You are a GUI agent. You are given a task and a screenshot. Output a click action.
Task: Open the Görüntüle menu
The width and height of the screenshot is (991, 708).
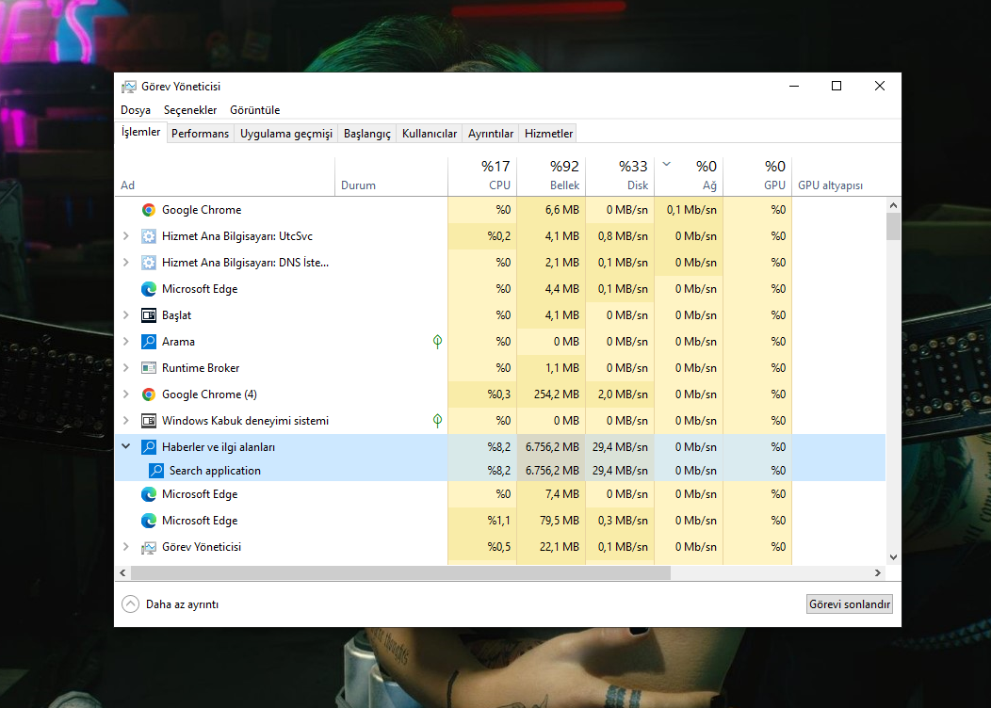click(254, 110)
